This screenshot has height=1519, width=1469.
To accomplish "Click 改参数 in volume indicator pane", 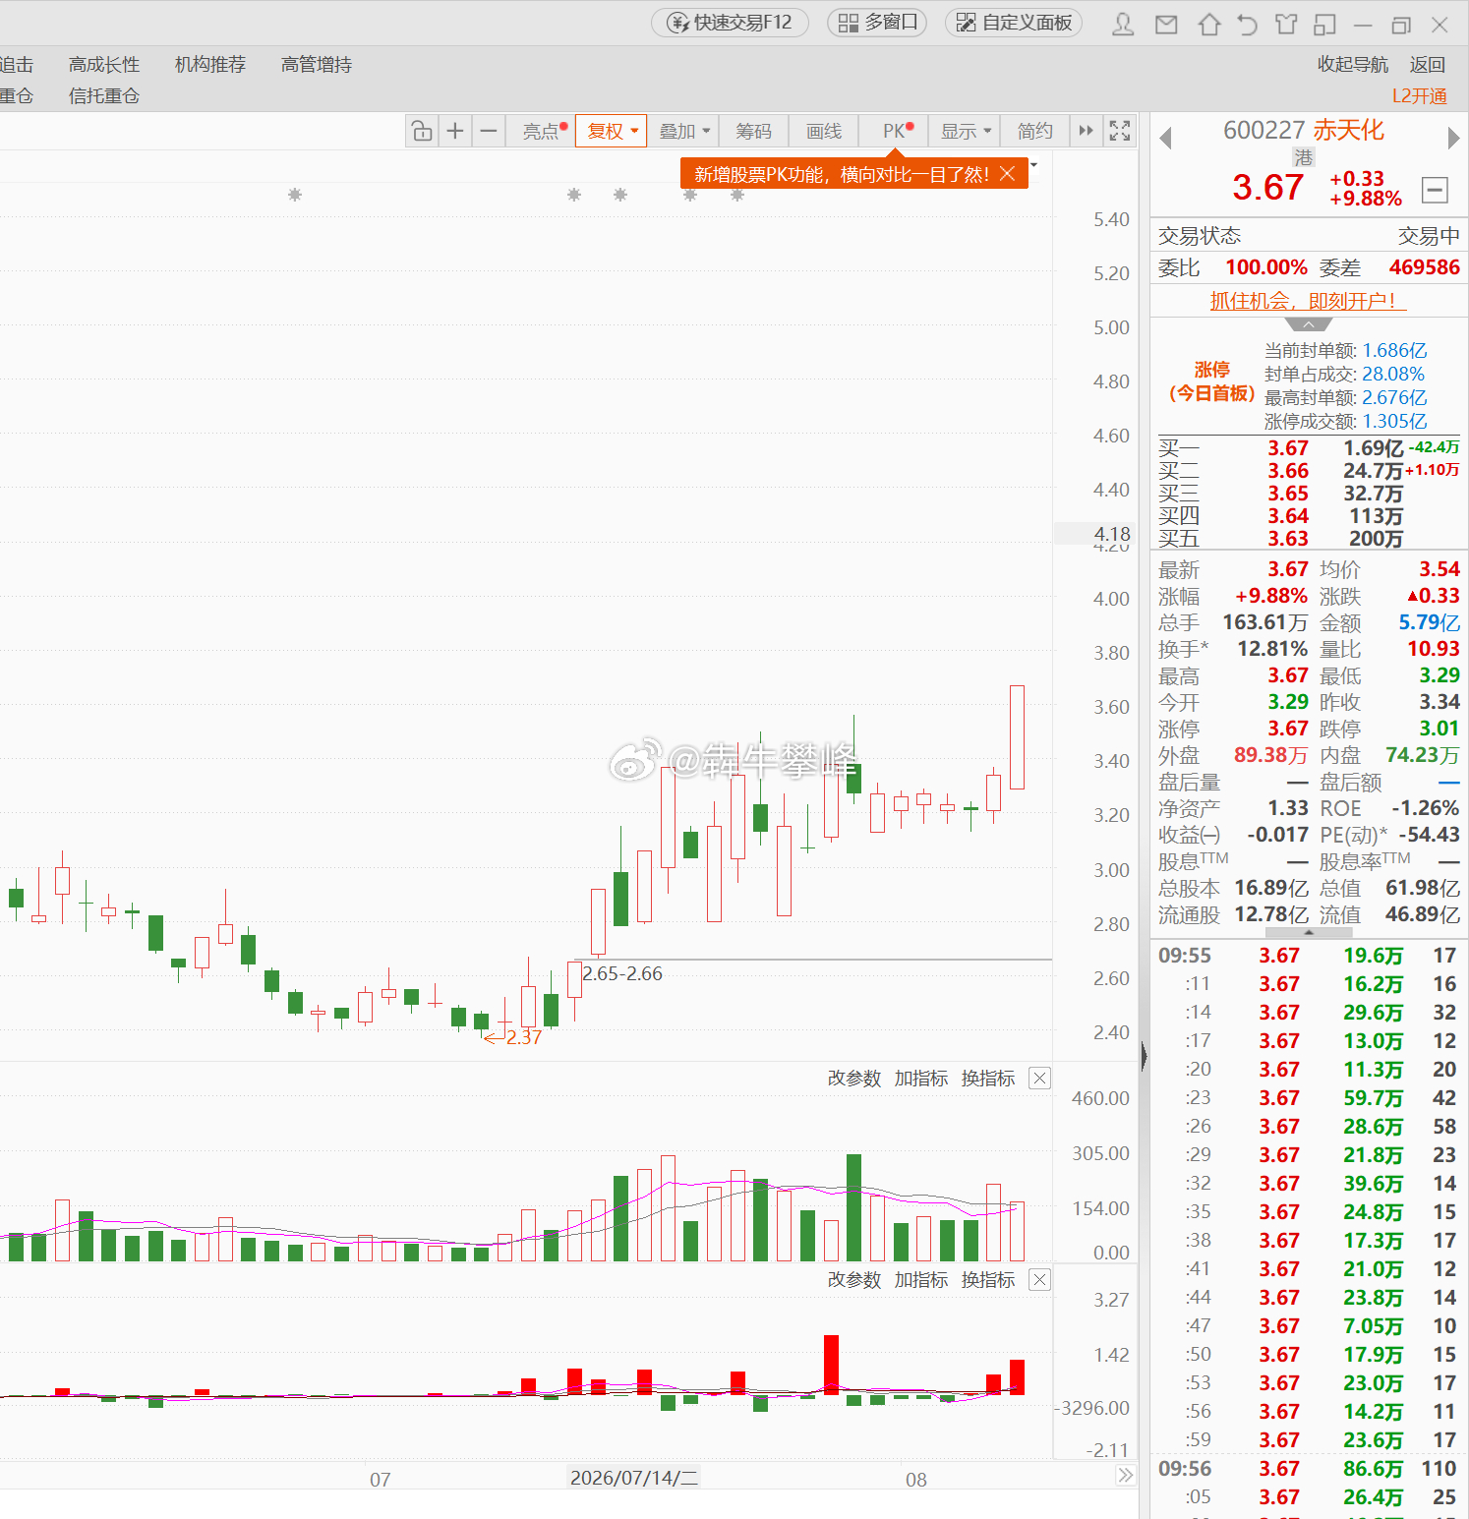I will click(x=854, y=1079).
